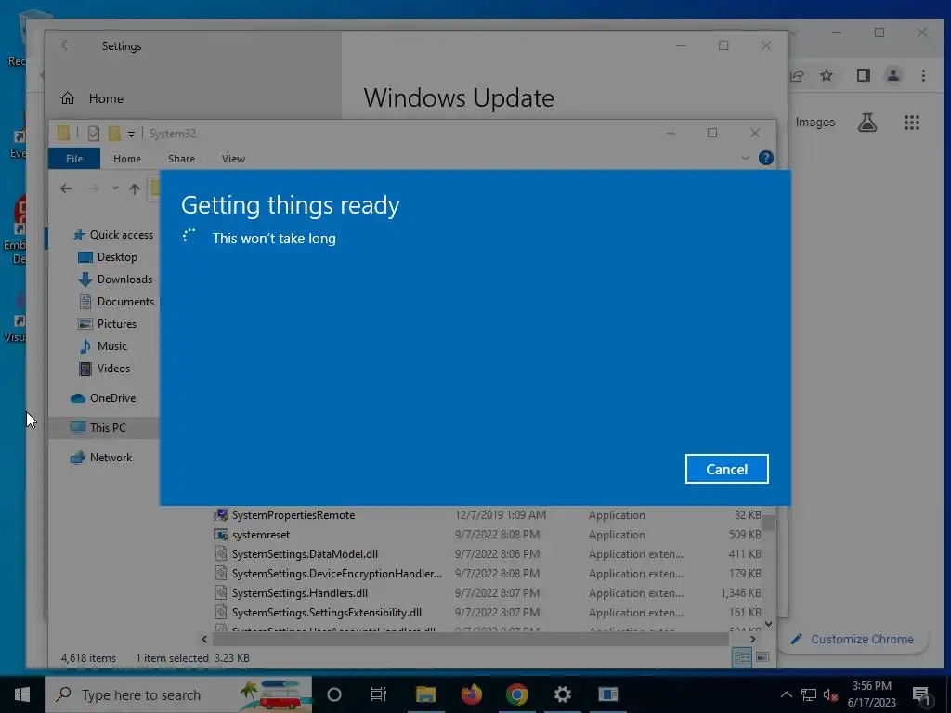Go forward in File Explorer navigation
This screenshot has width=951, height=713.
(x=94, y=188)
